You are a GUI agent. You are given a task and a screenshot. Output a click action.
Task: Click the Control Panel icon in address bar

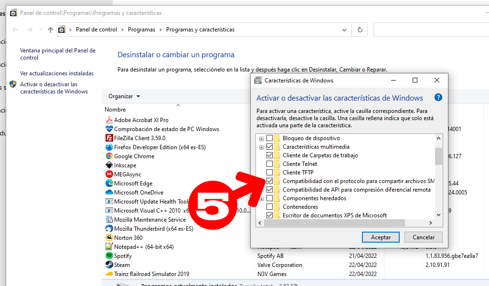tap(62, 30)
